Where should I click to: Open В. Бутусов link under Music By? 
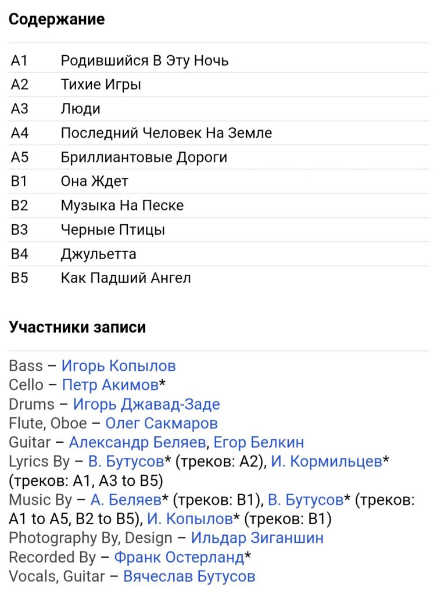click(x=305, y=500)
